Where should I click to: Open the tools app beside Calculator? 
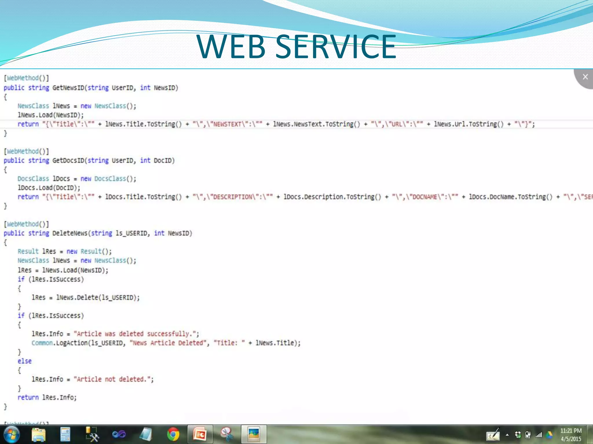pos(92,434)
